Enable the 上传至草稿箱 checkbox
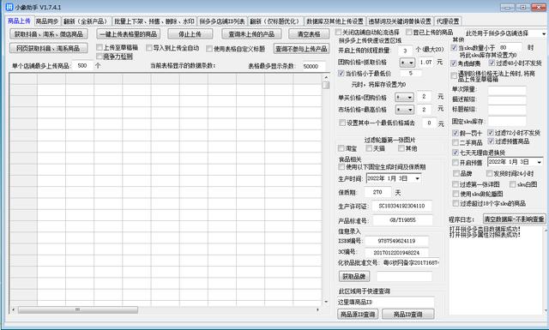The height and width of the screenshot is (330, 549). pos(100,47)
